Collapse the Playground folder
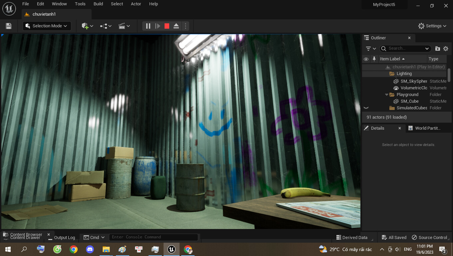The image size is (453, 256). pyautogui.click(x=387, y=95)
